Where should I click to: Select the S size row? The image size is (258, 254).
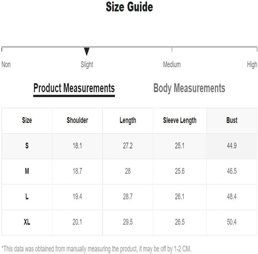coord(129,146)
